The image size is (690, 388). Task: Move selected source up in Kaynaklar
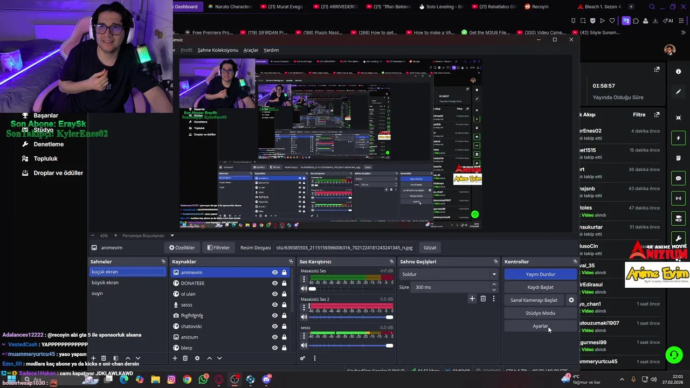209,358
